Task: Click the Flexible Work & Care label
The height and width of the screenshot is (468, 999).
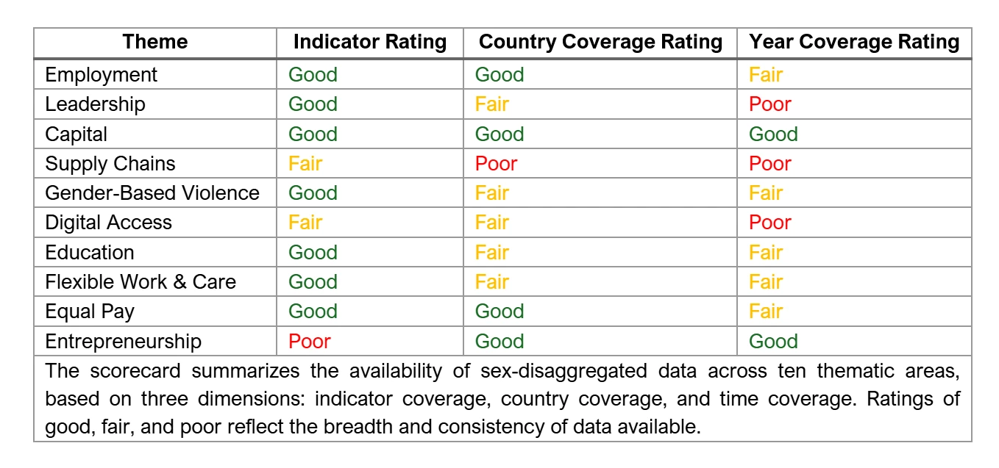Action: point(141,282)
